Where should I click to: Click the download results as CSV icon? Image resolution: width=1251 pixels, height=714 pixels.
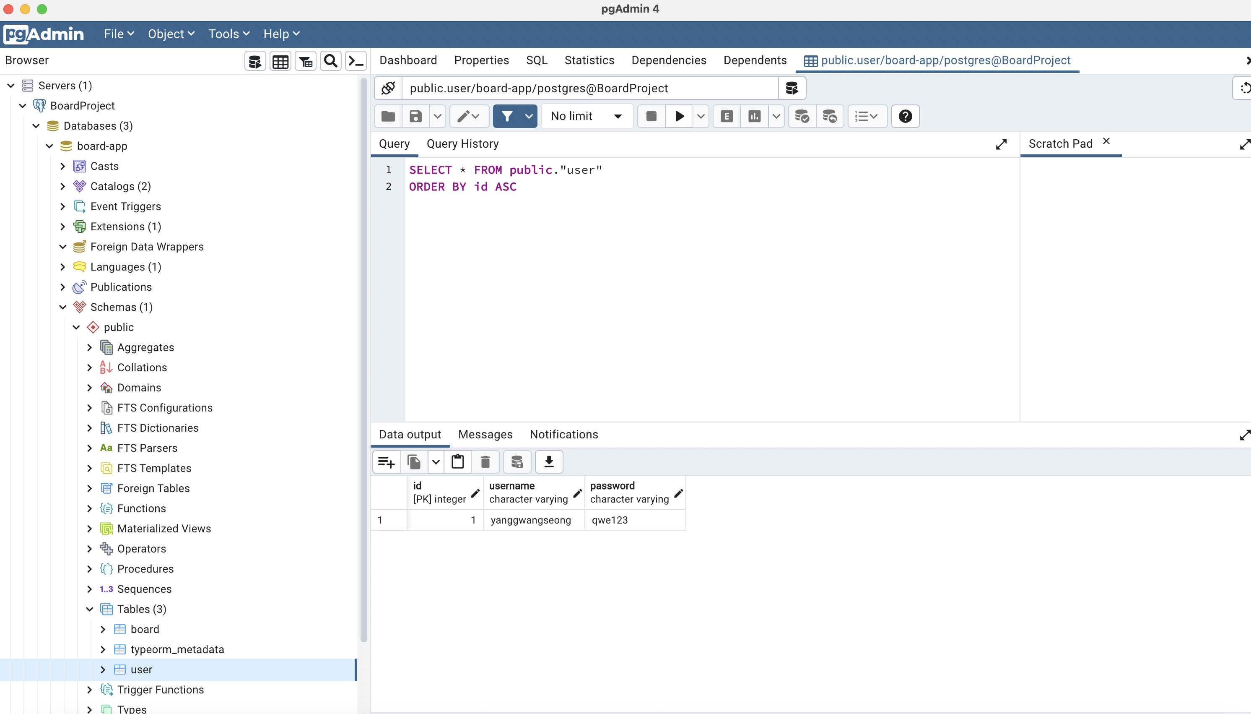tap(549, 461)
